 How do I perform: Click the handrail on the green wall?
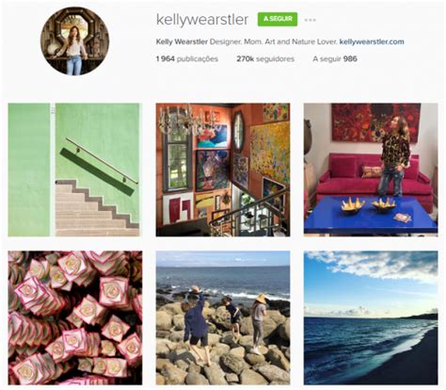[x=102, y=160]
